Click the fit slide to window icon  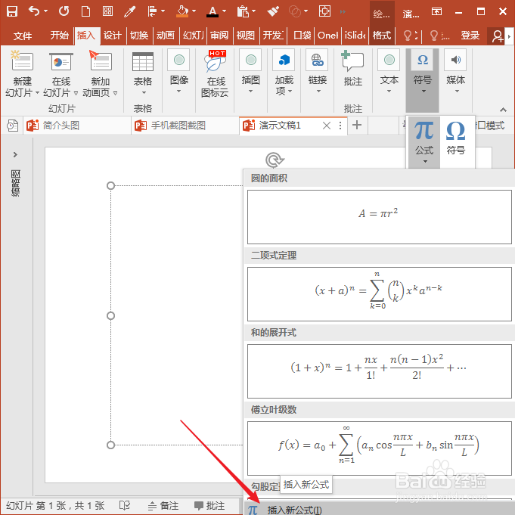[x=324, y=11]
